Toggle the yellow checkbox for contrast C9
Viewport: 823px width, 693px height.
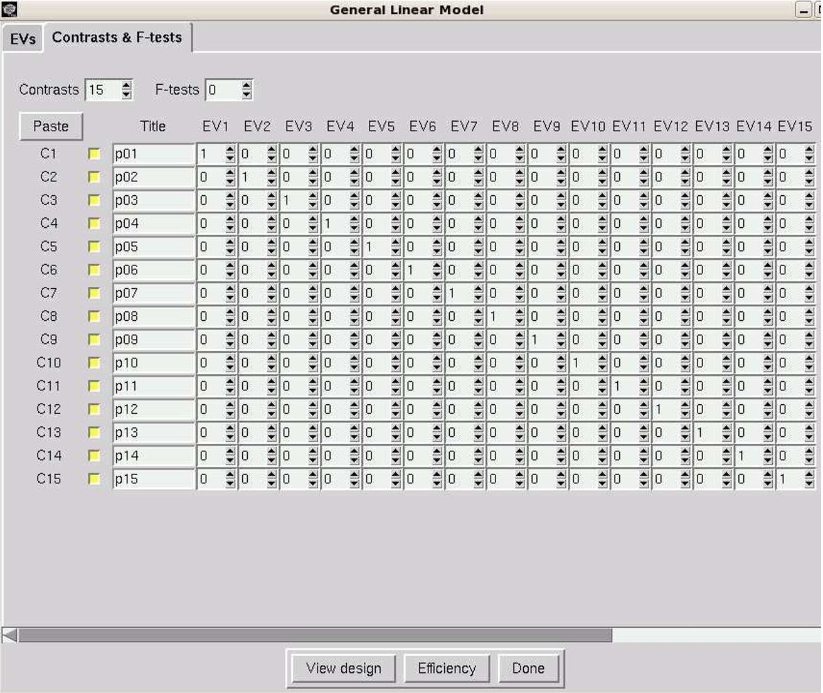point(94,340)
